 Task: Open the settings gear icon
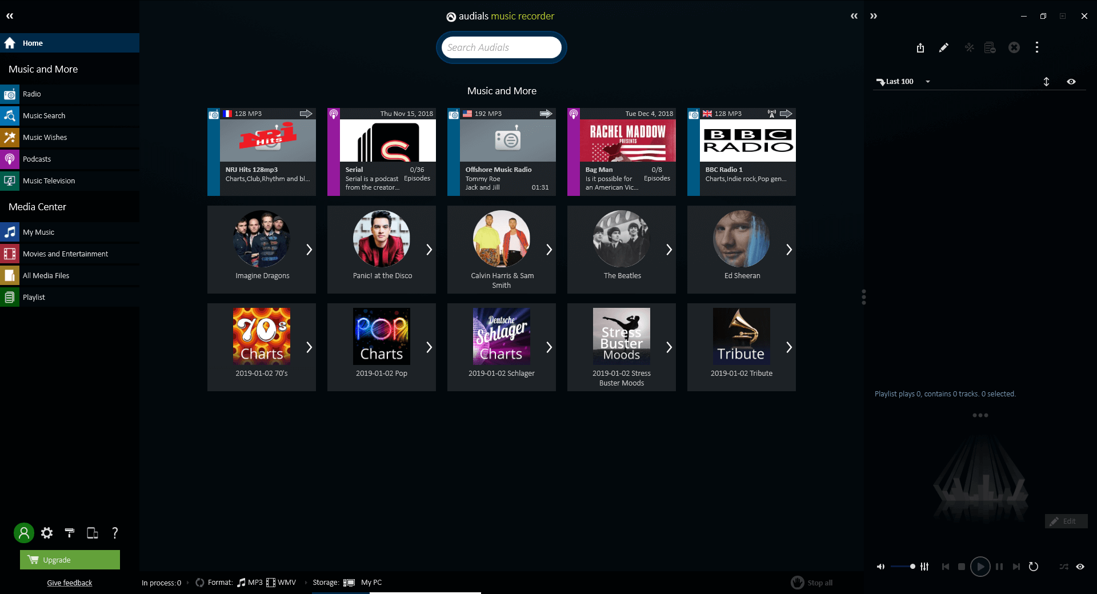click(47, 533)
